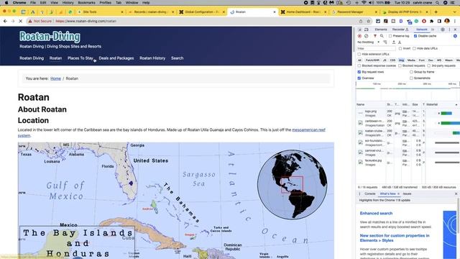Open drawer three-dot menu beside Console

[359, 194]
